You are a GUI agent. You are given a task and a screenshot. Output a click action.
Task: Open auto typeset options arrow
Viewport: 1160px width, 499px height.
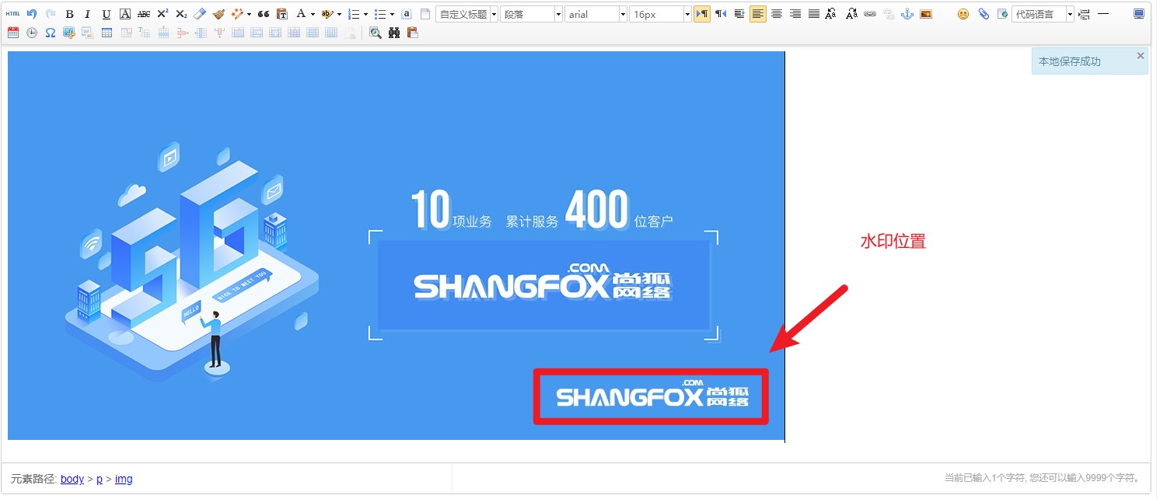[x=249, y=14]
